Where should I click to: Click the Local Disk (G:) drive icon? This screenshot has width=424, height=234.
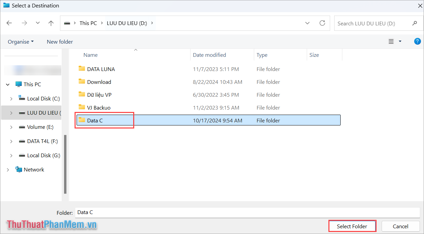22,155
